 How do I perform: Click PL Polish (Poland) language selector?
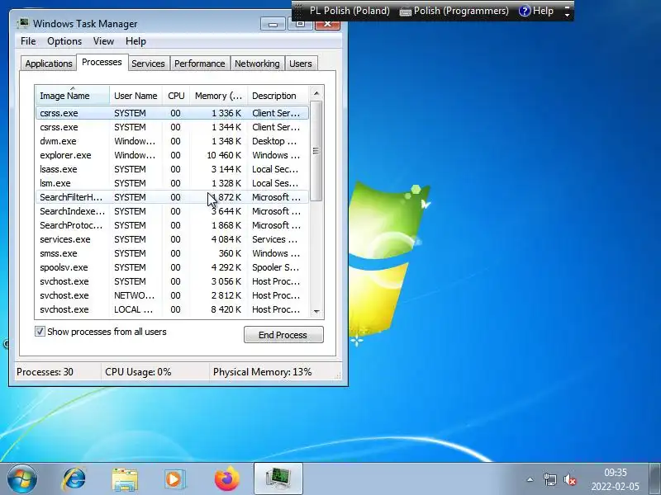pyautogui.click(x=350, y=11)
